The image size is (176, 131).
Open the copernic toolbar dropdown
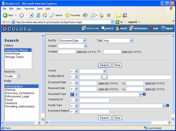139,22
